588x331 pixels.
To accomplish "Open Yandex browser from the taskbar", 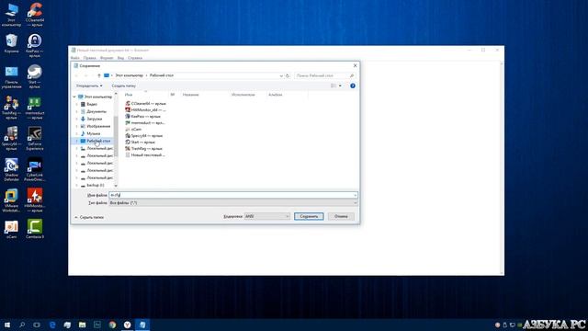I will click(x=127, y=325).
